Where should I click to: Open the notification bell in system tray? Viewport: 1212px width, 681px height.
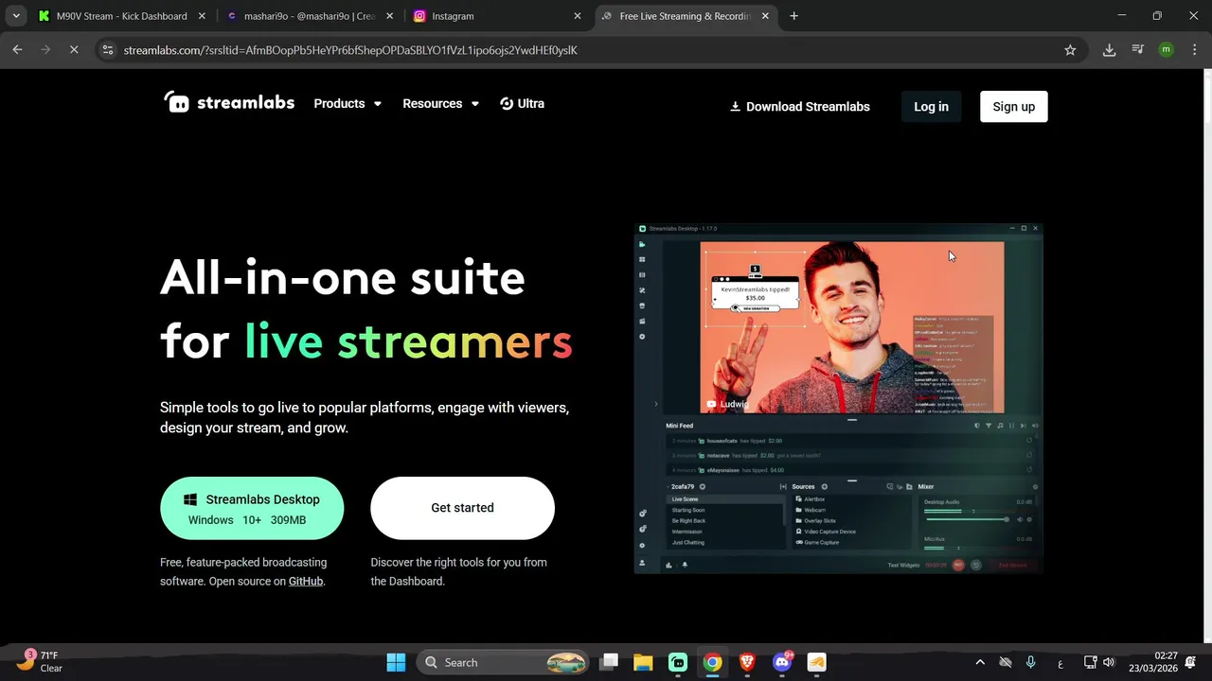click(x=1190, y=662)
